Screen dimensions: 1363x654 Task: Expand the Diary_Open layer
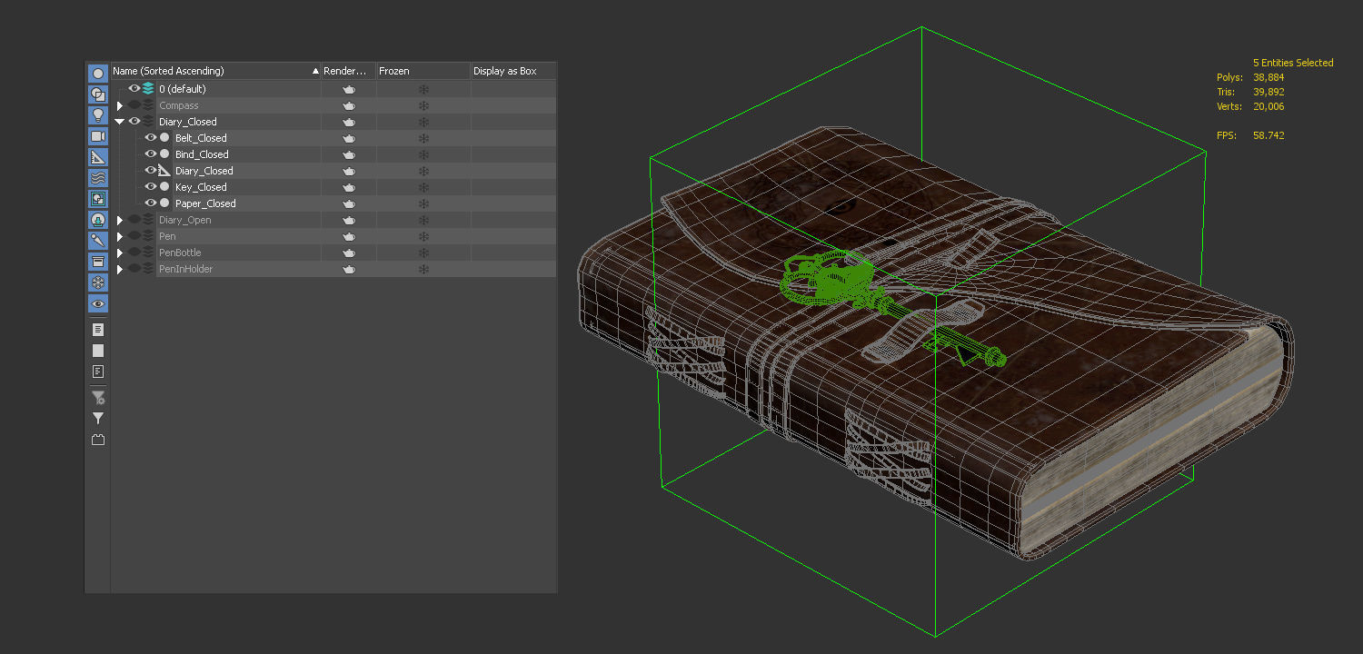point(120,220)
